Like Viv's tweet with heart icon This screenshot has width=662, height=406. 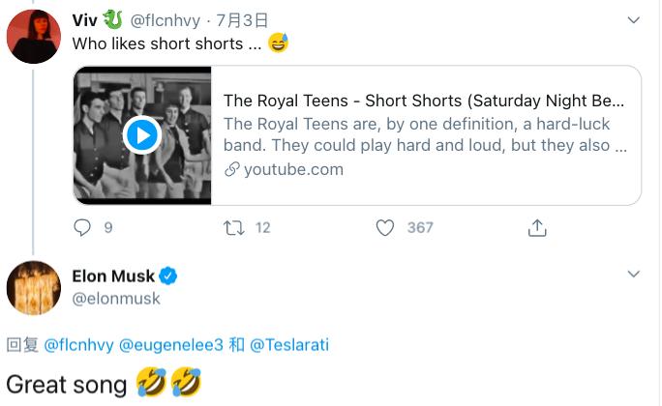[x=385, y=227]
